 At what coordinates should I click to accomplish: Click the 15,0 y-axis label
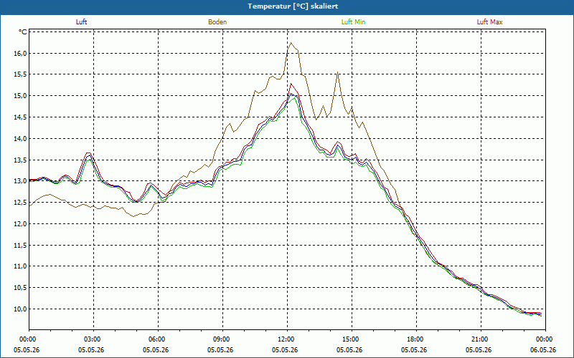point(21,96)
